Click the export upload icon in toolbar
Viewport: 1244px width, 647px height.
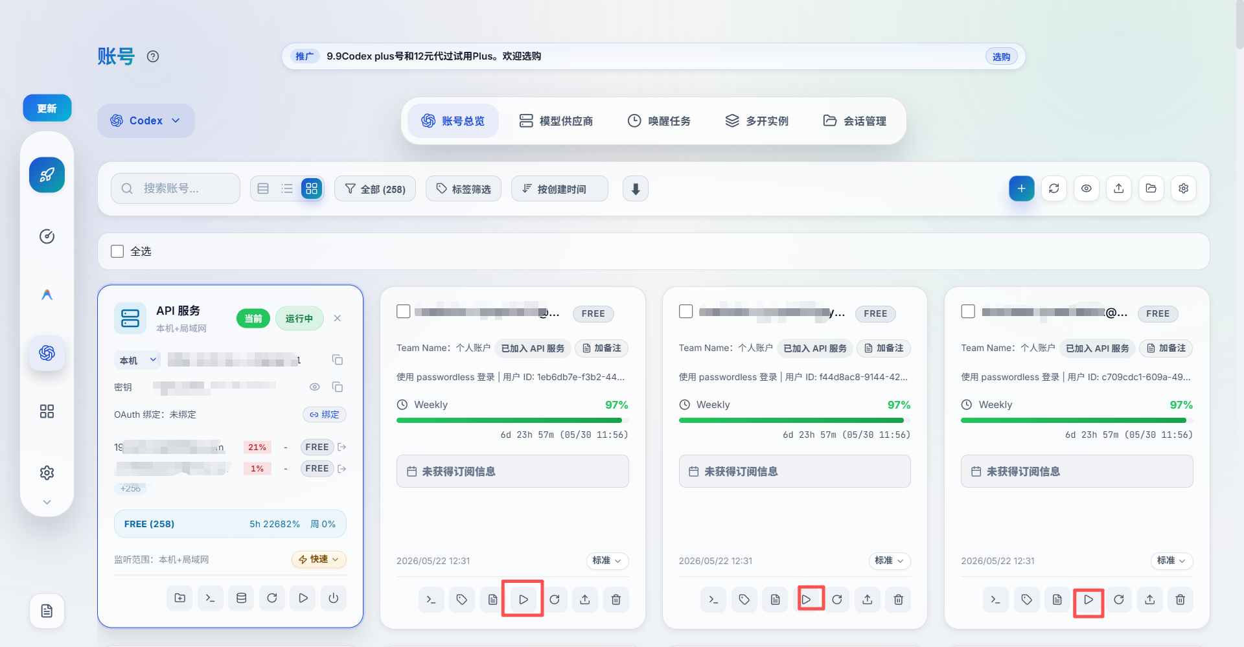pyautogui.click(x=1119, y=188)
